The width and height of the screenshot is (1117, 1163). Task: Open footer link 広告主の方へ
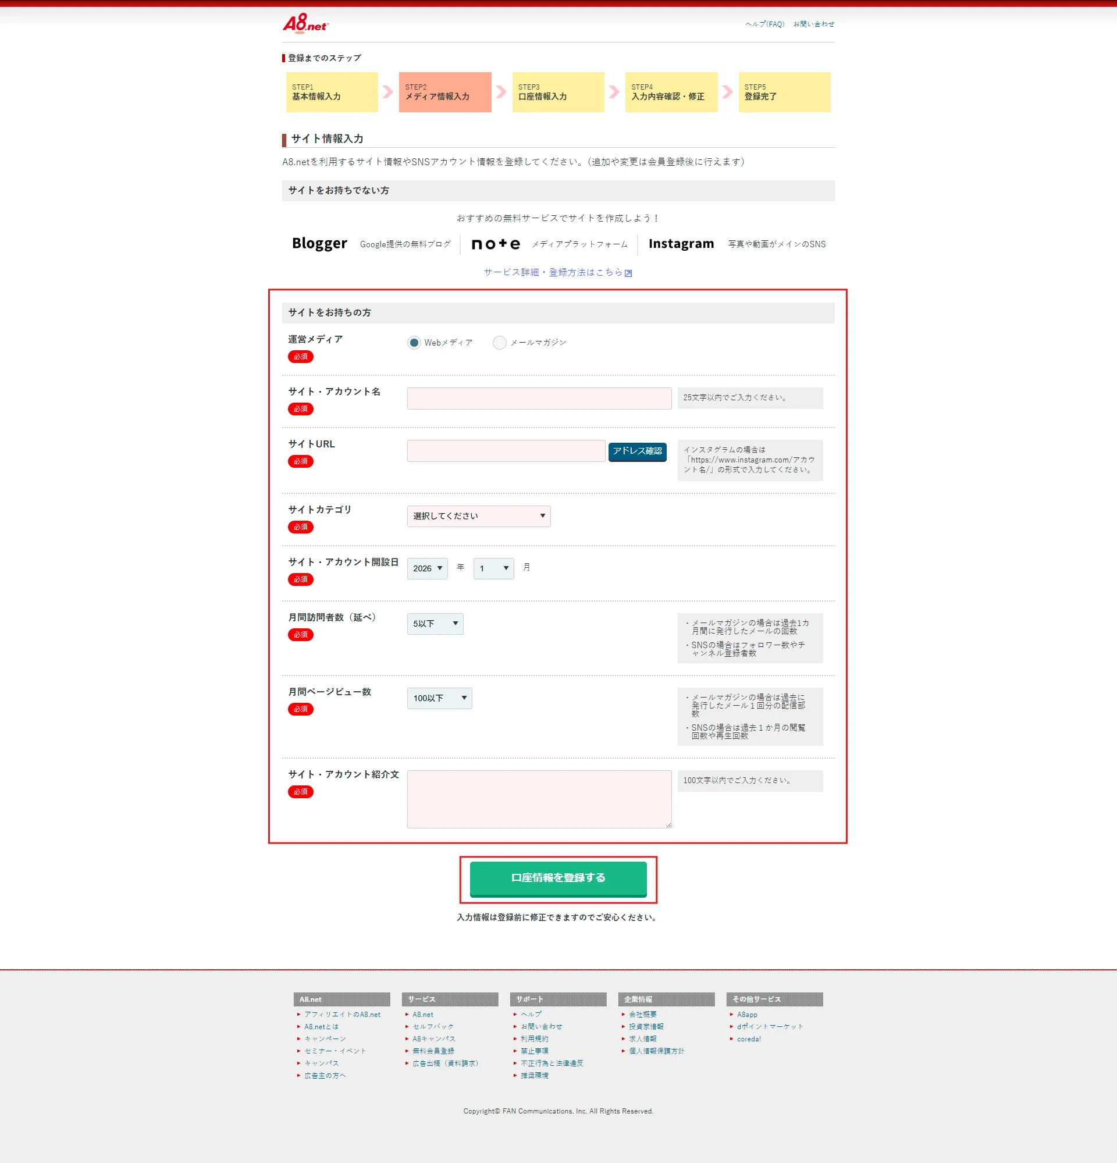(325, 1075)
